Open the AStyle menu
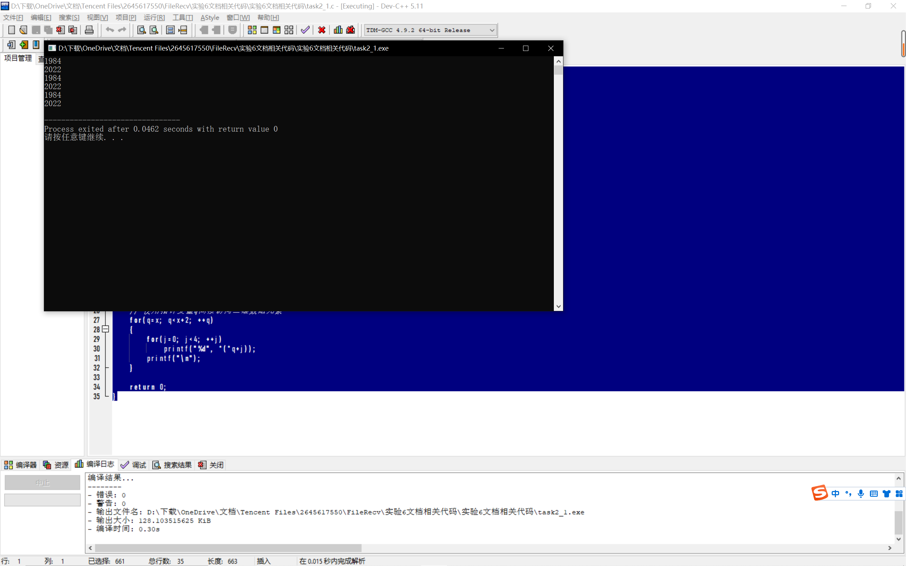The image size is (906, 566). tap(210, 18)
